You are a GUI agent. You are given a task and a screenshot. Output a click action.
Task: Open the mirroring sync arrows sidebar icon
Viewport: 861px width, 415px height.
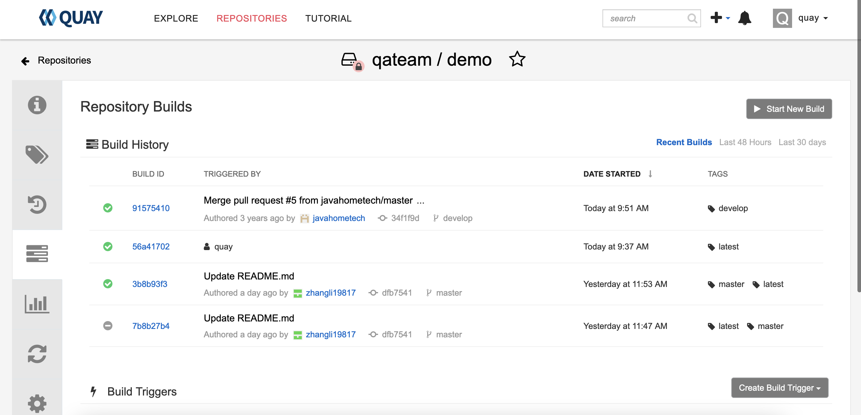click(37, 354)
